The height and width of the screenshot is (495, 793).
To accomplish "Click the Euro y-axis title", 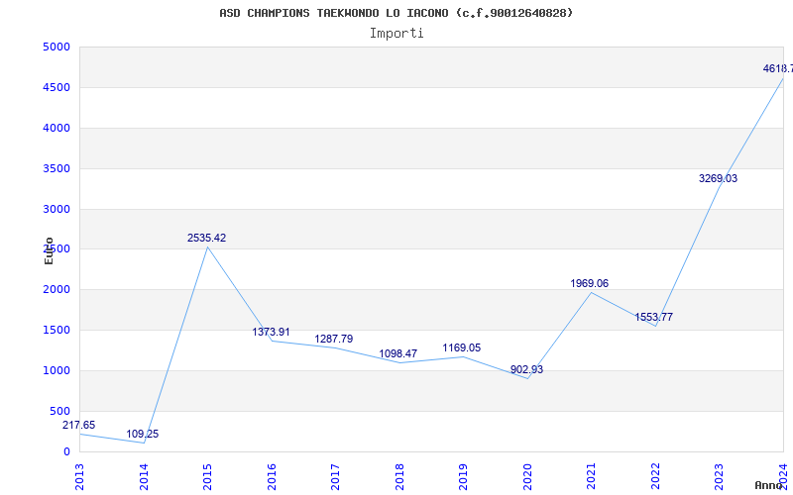I will [x=49, y=251].
